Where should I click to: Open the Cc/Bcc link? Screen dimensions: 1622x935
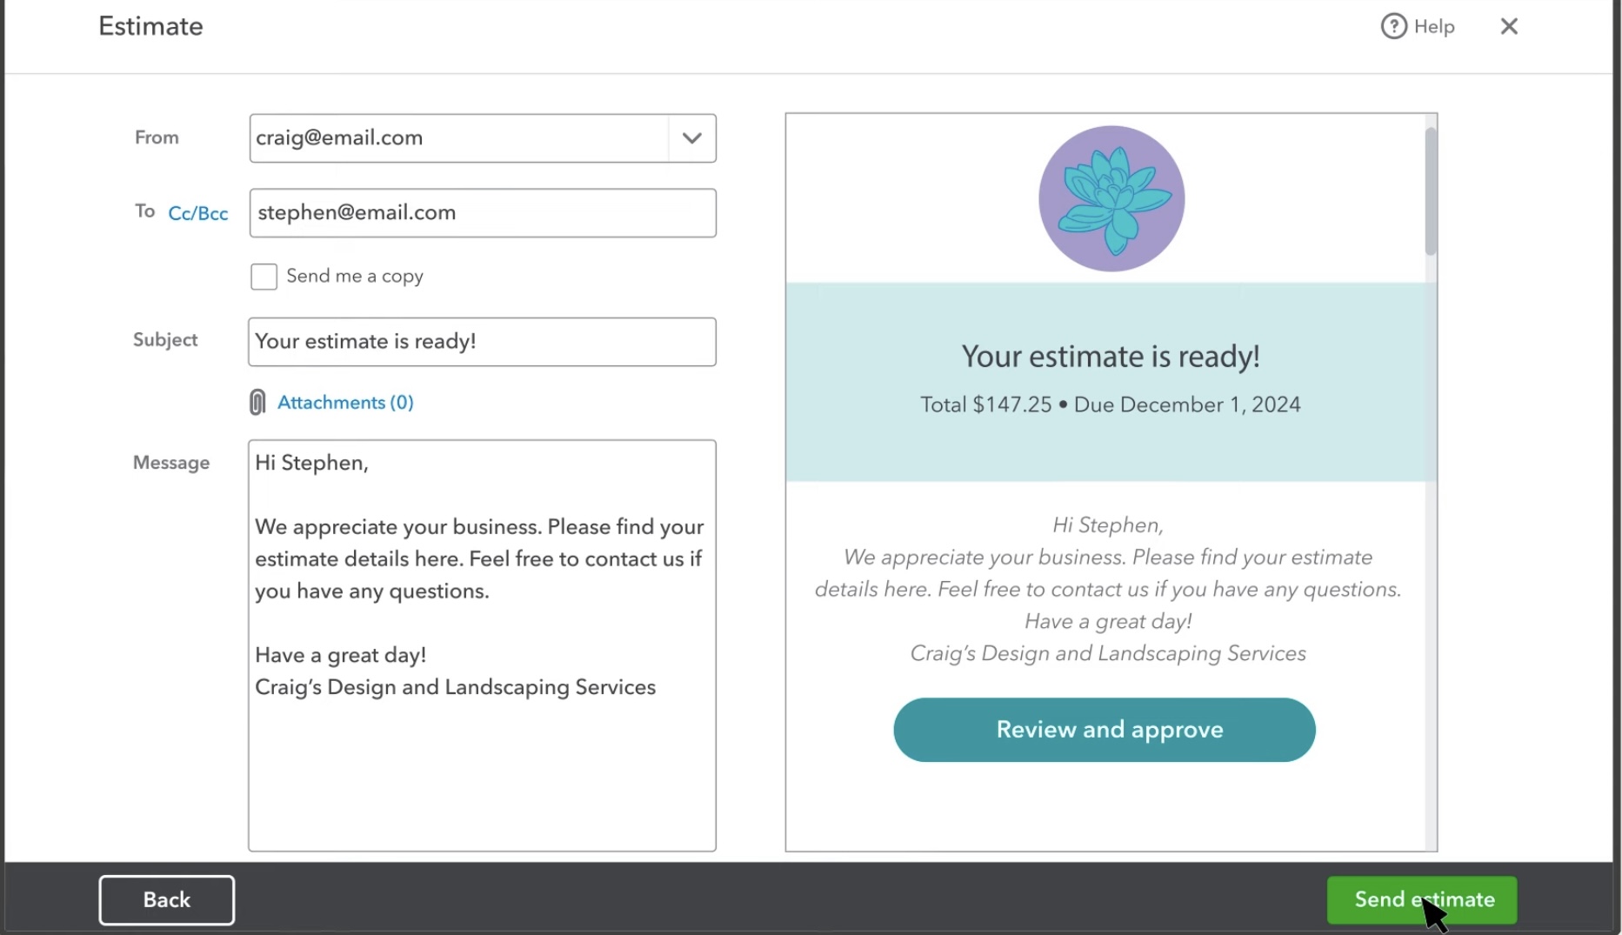pyautogui.click(x=198, y=213)
